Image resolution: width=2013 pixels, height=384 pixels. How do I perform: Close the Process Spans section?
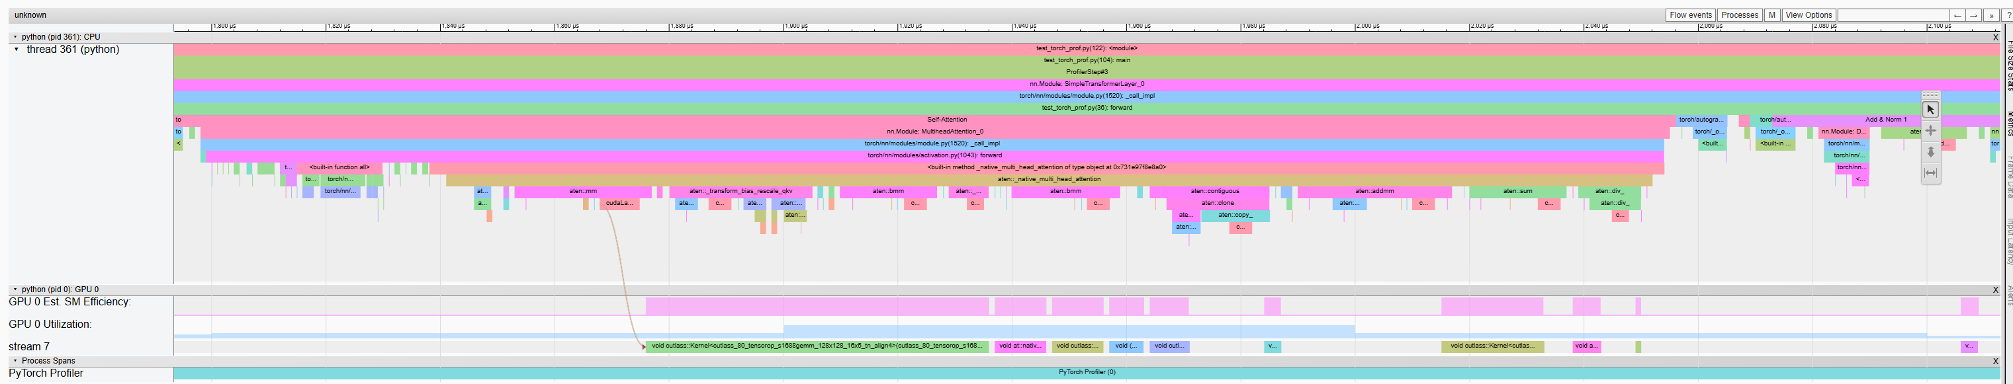click(1995, 361)
